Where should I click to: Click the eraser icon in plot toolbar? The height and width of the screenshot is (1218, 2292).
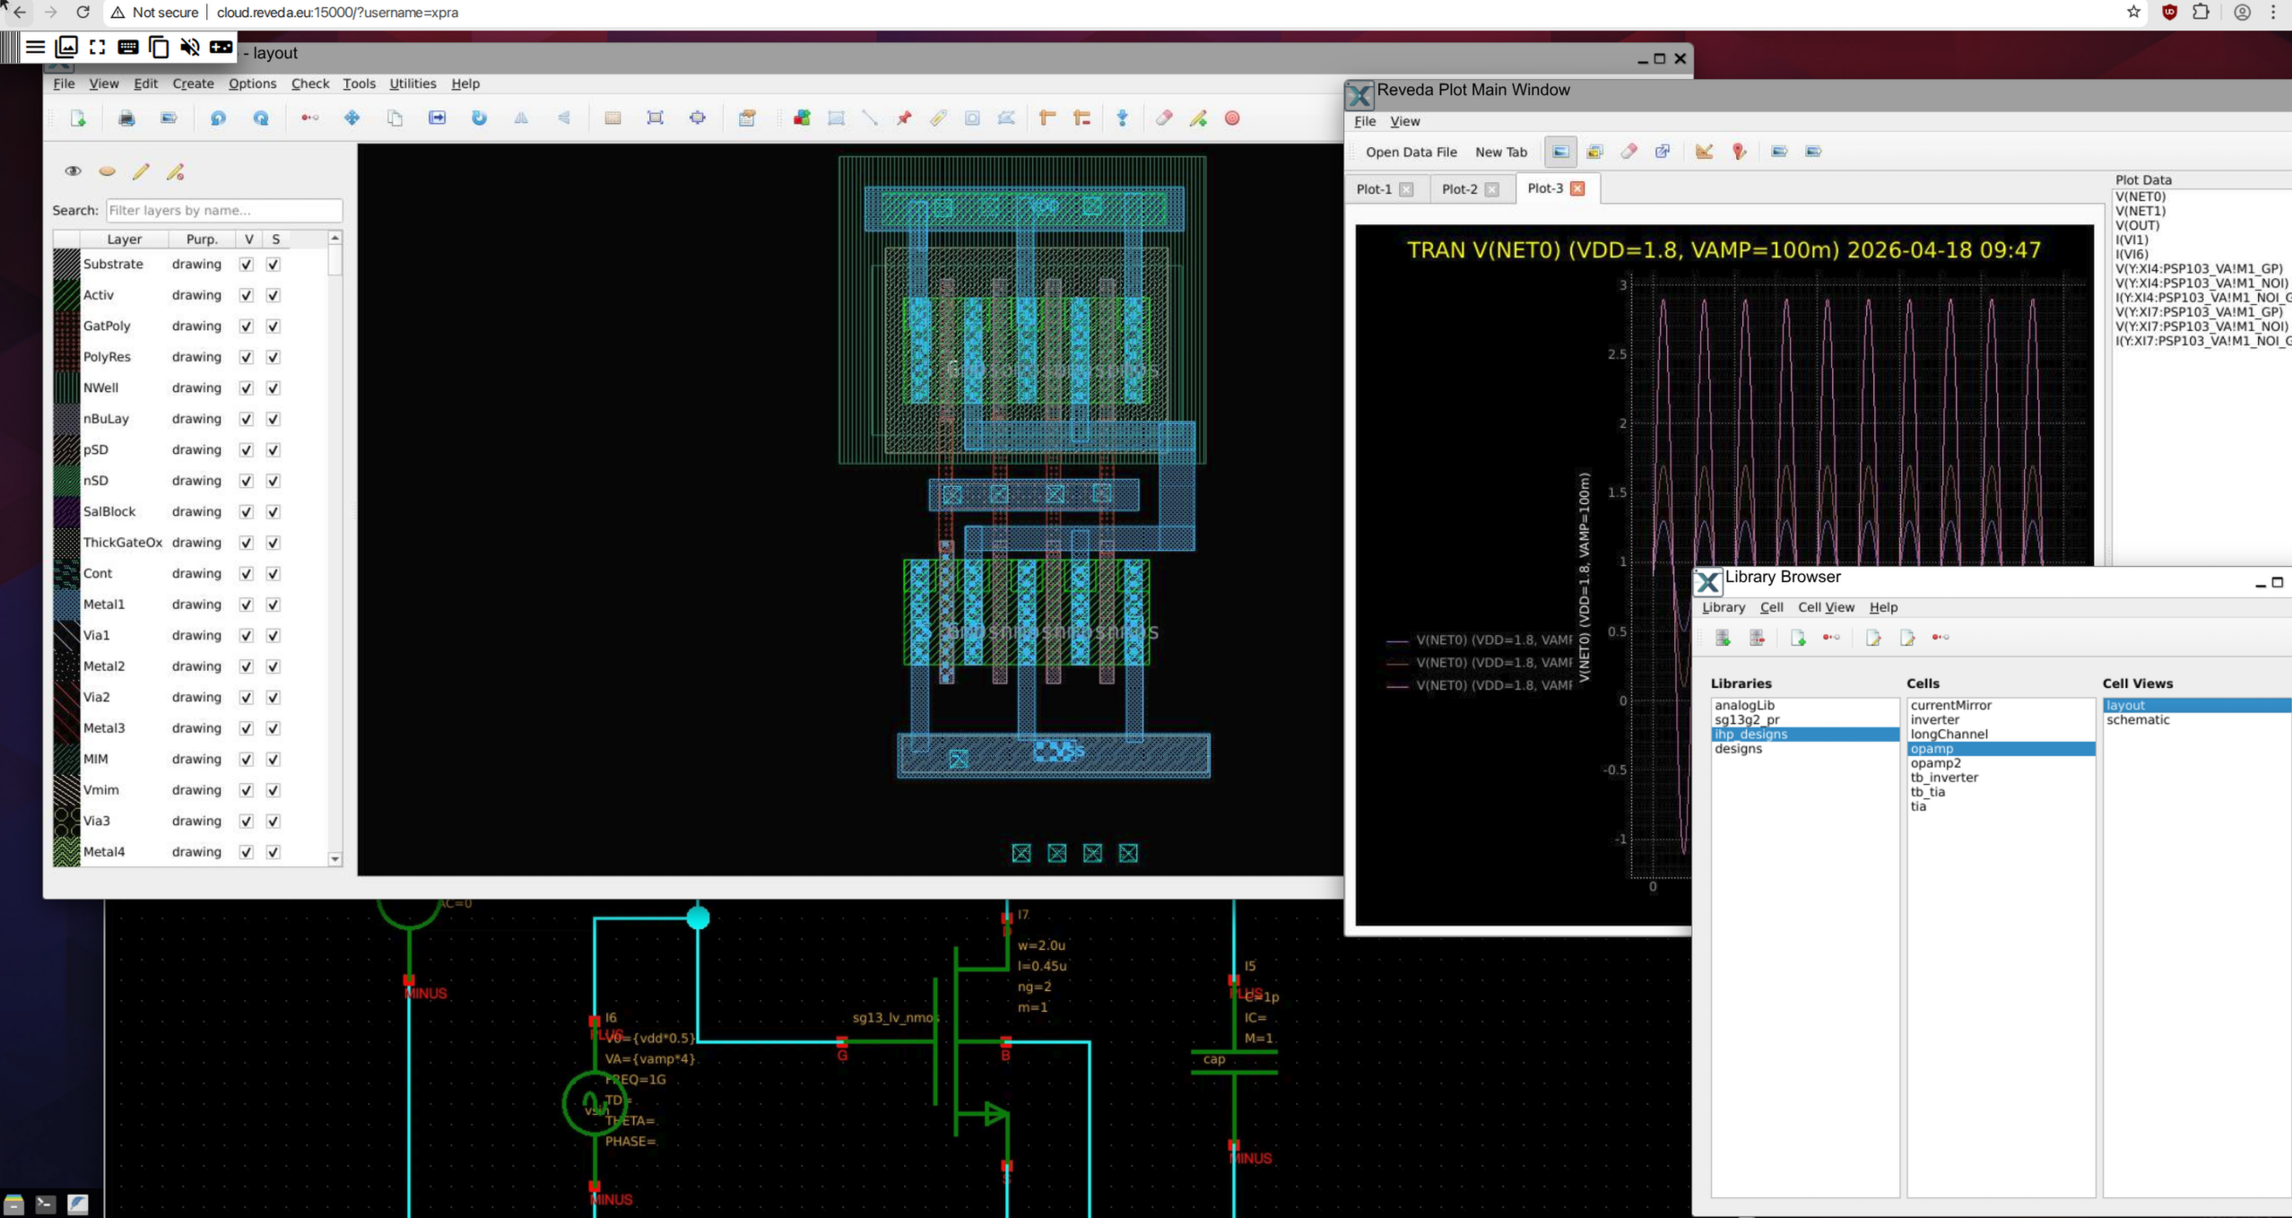(x=1628, y=152)
